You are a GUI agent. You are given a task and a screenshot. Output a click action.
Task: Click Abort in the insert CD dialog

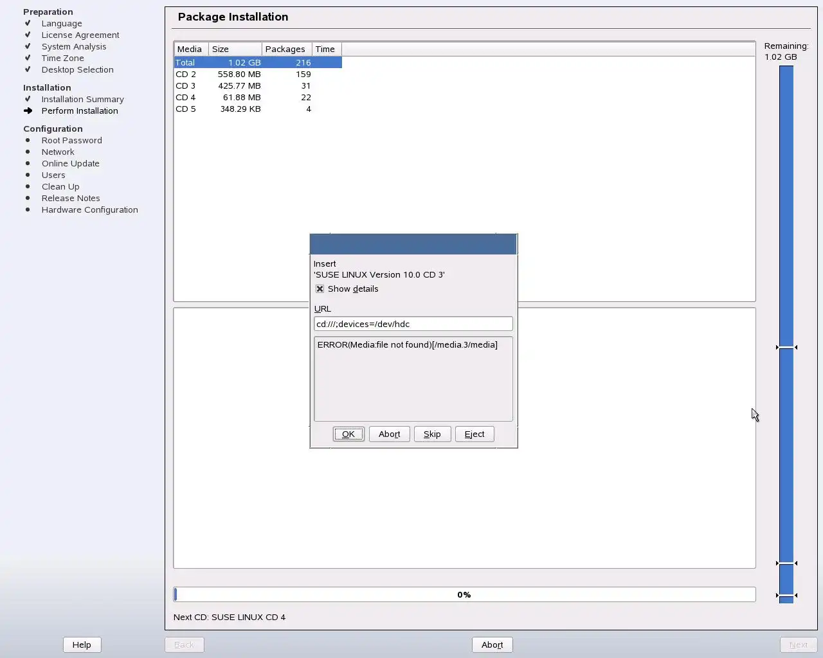click(x=389, y=434)
